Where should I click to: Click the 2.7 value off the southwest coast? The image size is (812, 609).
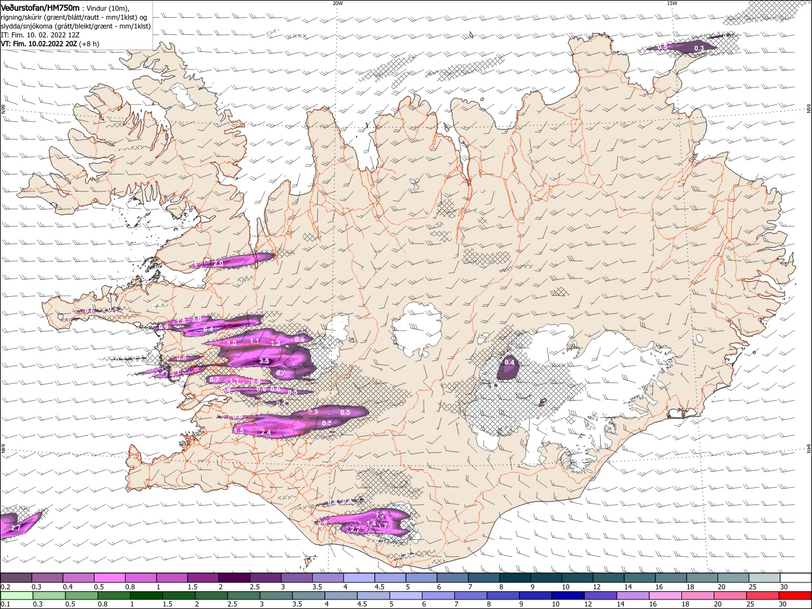point(16,528)
